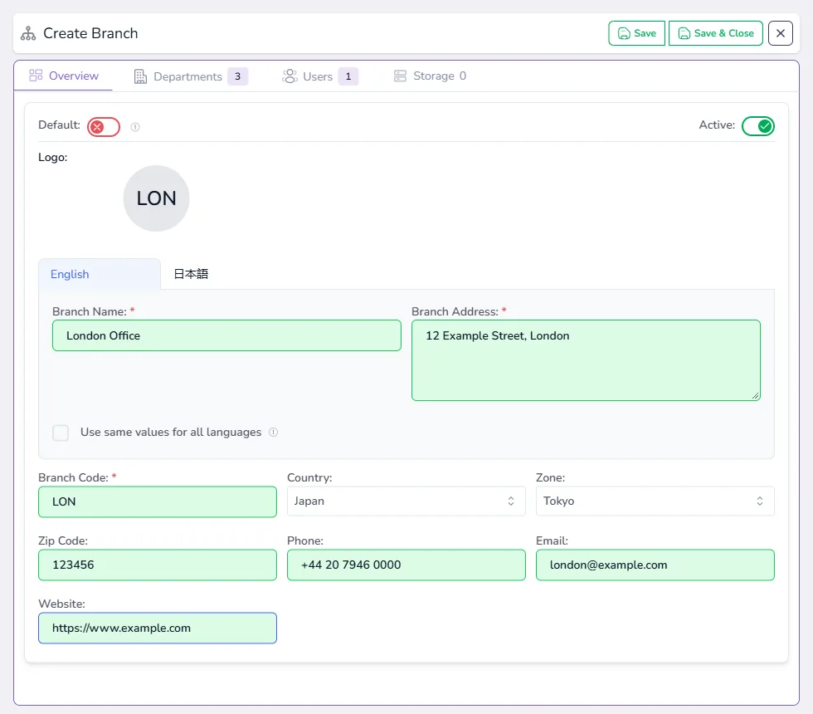The image size is (813, 714).
Task: Click the LON logo avatar
Action: tap(156, 198)
